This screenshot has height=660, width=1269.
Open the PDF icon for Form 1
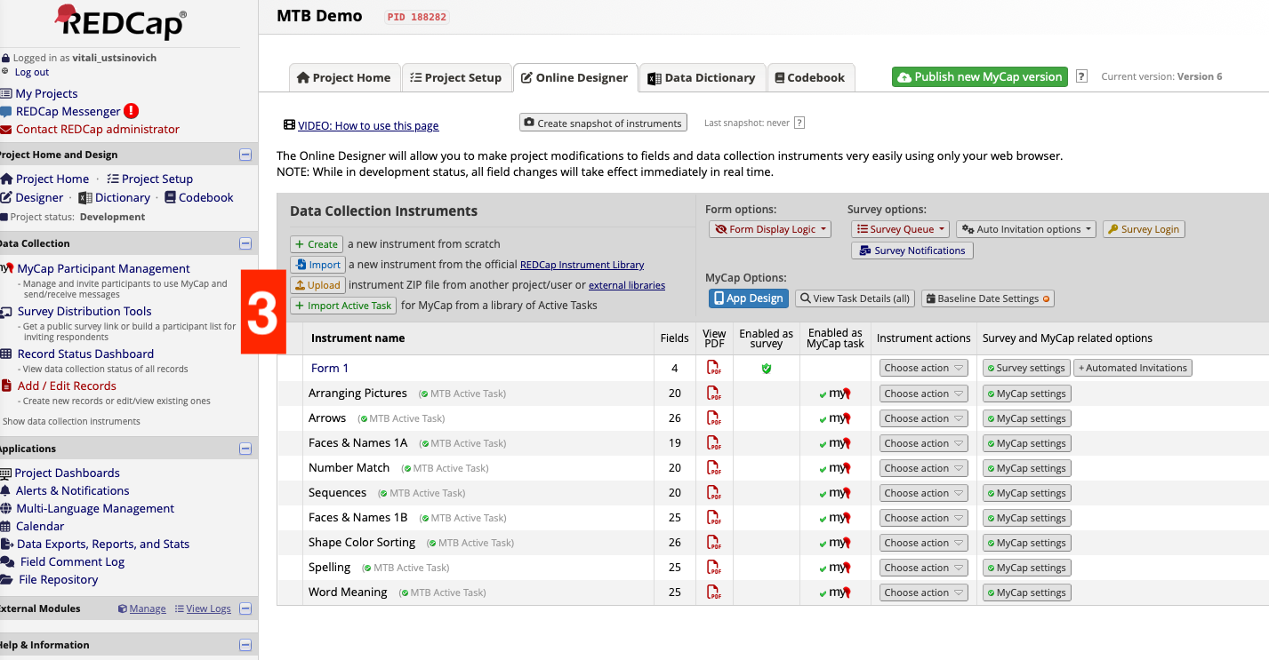click(714, 368)
